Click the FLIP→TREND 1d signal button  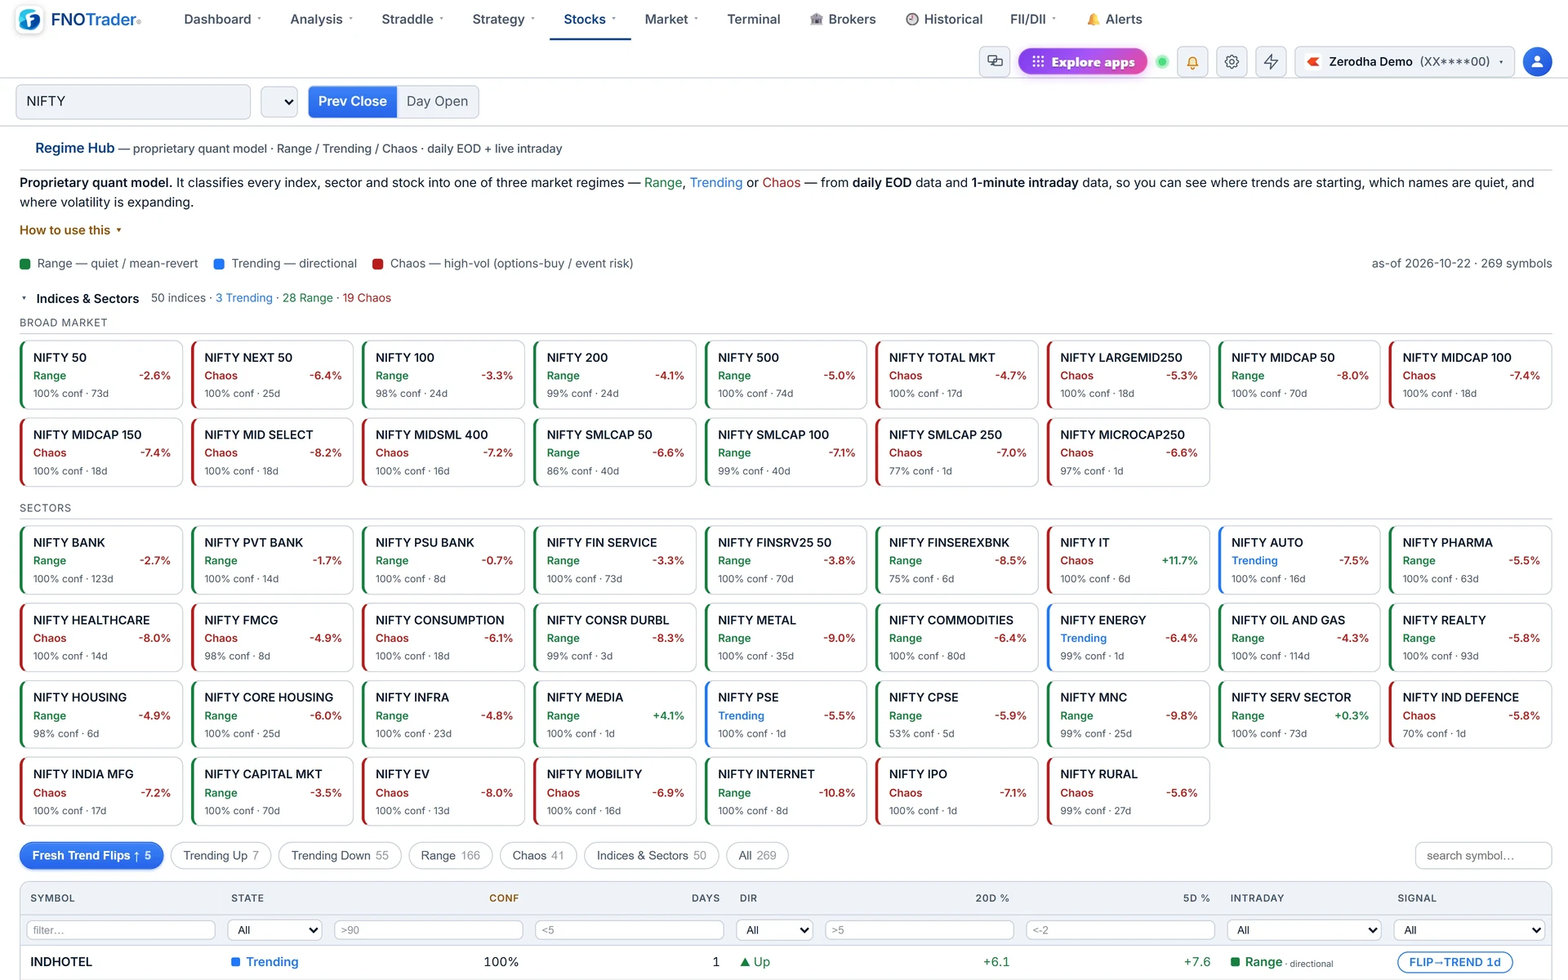(1454, 962)
